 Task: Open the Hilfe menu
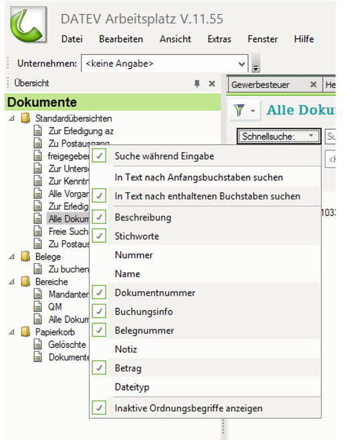(x=304, y=39)
